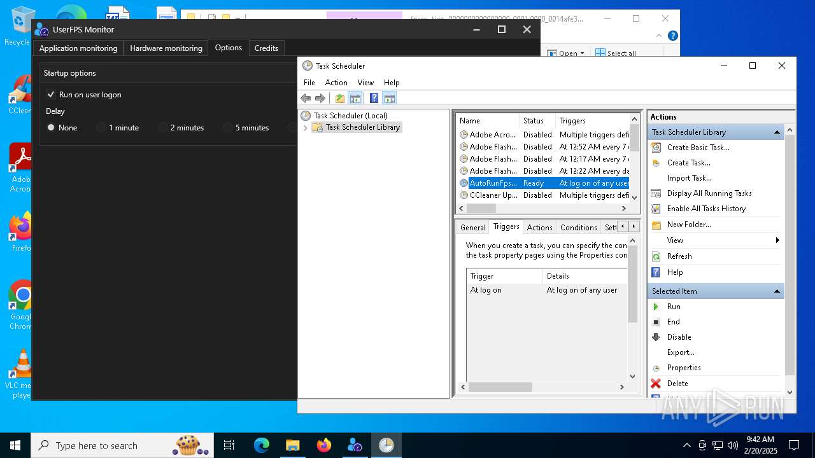Click the Help icon in Actions pane
815x458 pixels.
click(656, 272)
